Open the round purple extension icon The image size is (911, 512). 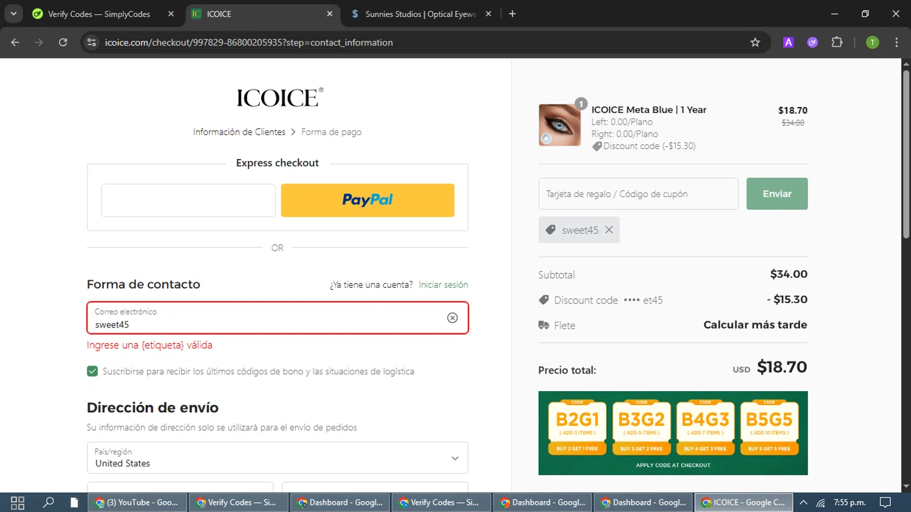(813, 42)
